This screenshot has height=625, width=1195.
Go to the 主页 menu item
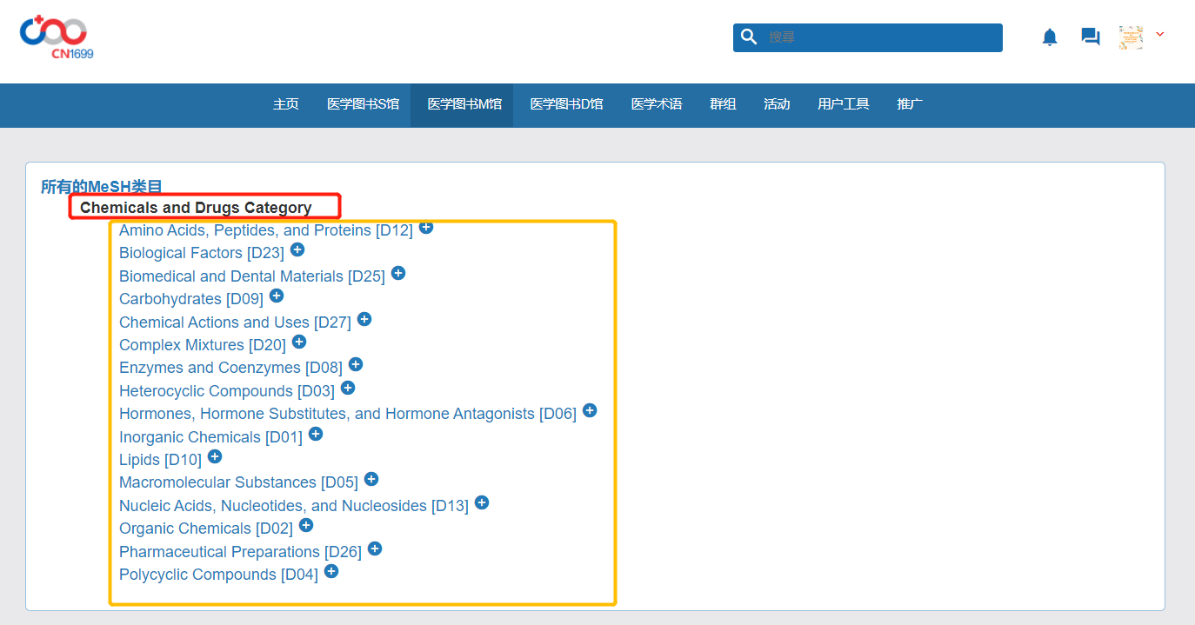(285, 104)
